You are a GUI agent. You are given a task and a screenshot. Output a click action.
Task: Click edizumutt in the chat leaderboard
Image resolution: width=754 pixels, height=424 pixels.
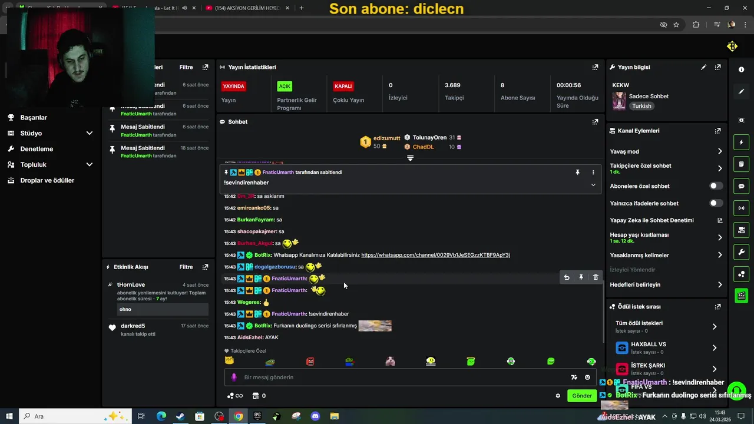coord(386,138)
